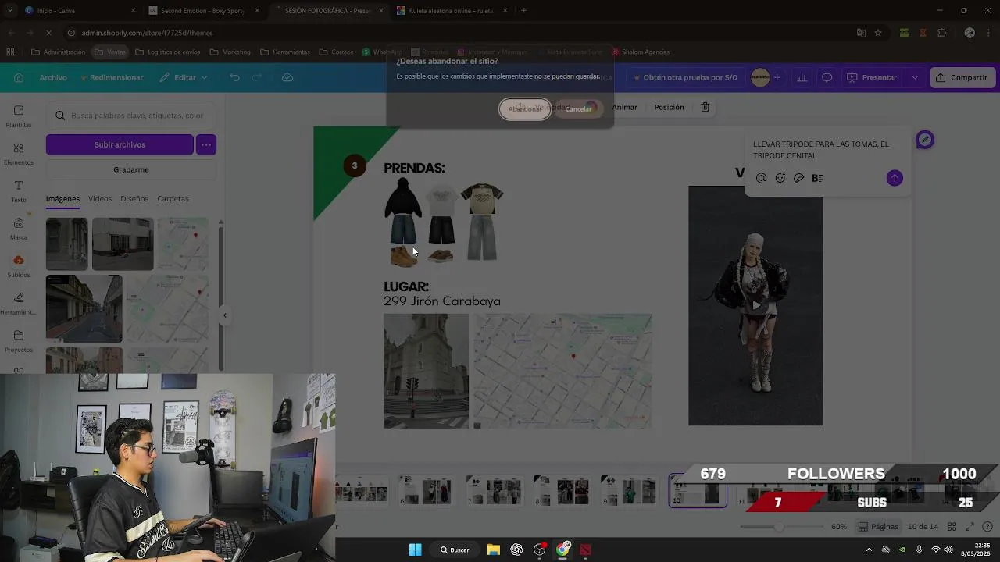Open the grid view icon
Screen dimensions: 1000x562
[x=952, y=527]
